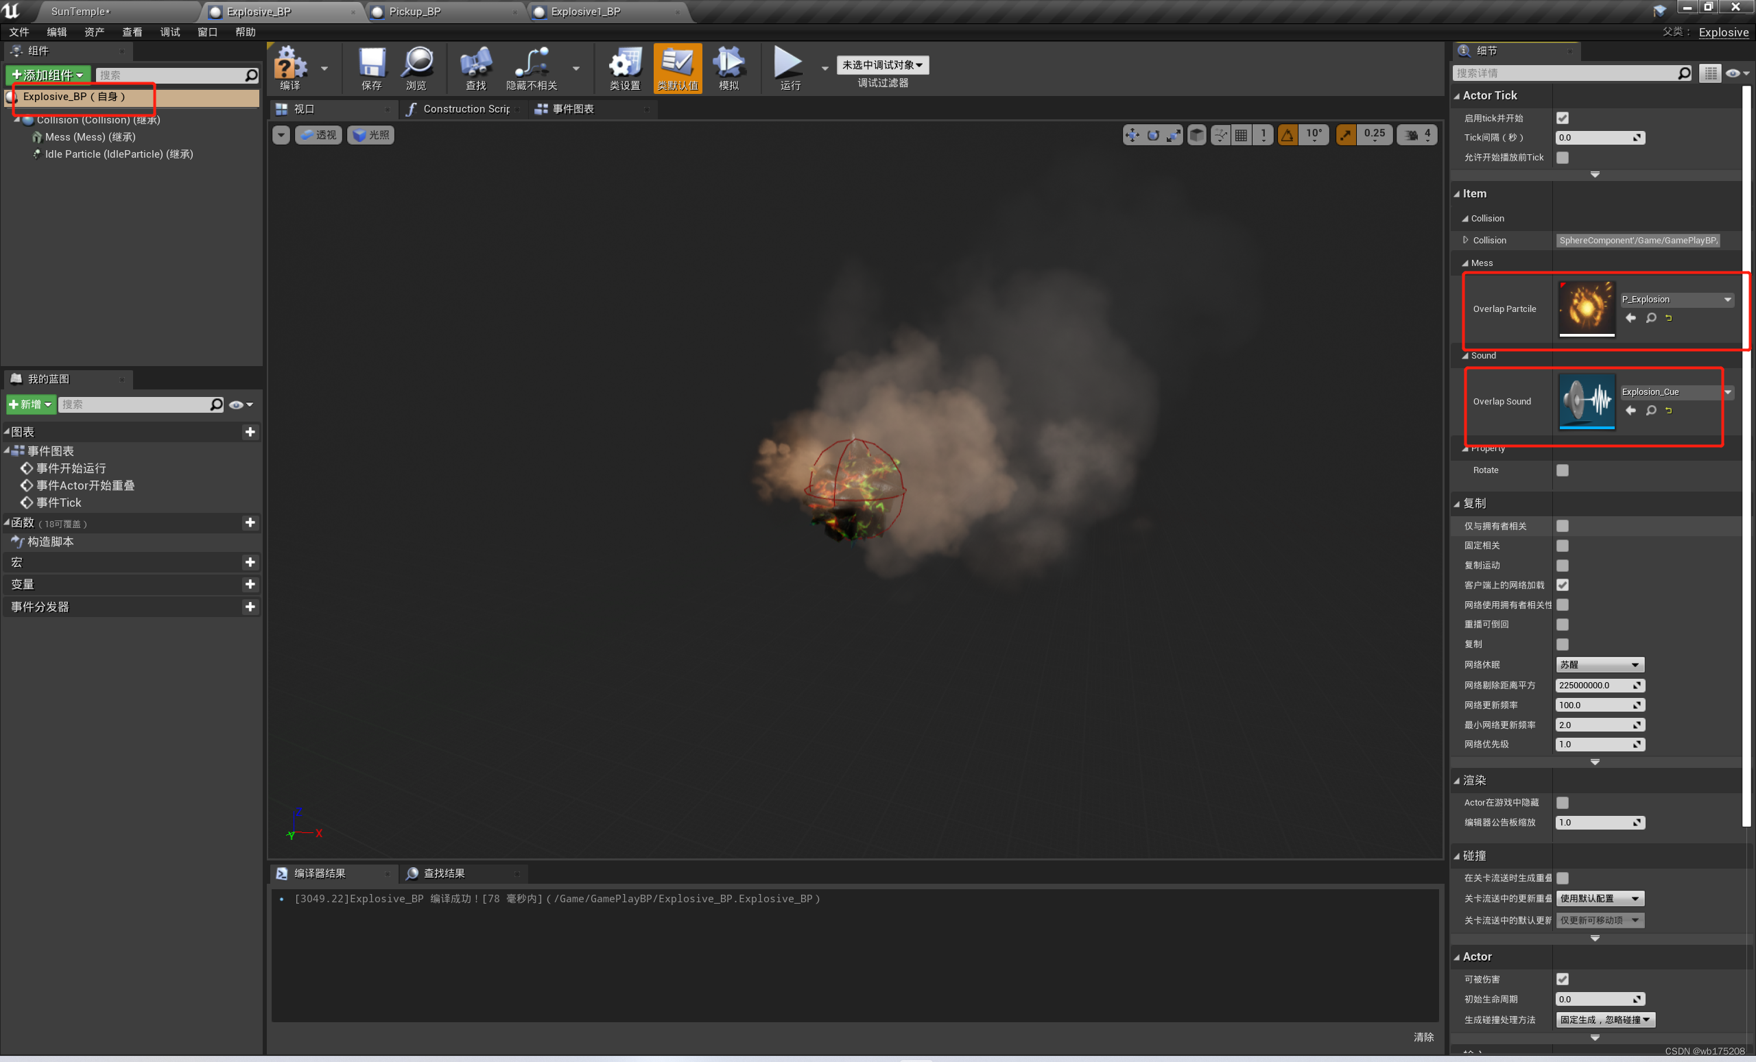Toggle 允许开始播放前Tick checkbox
This screenshot has height=1062, width=1756.
pos(1562,158)
